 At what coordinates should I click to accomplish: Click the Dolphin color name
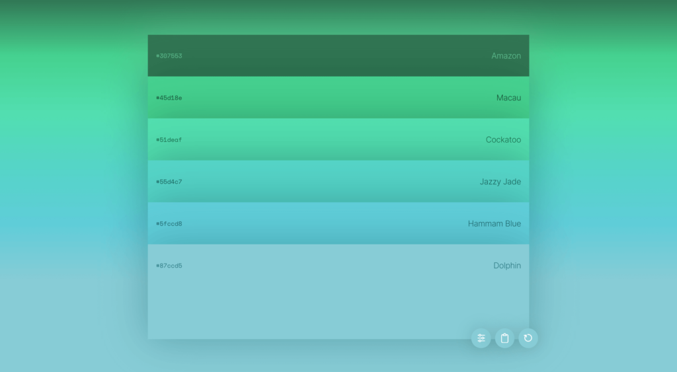pos(507,266)
